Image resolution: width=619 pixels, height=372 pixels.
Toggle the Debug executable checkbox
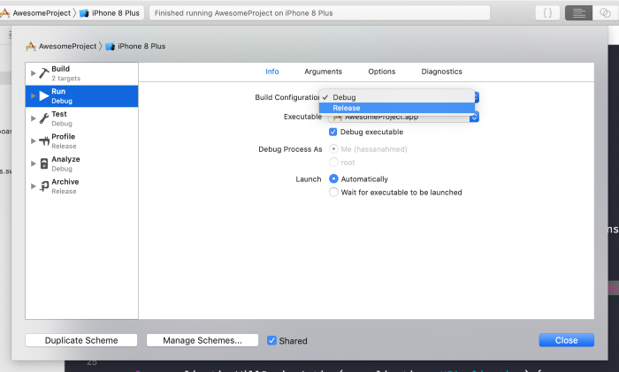coord(332,132)
